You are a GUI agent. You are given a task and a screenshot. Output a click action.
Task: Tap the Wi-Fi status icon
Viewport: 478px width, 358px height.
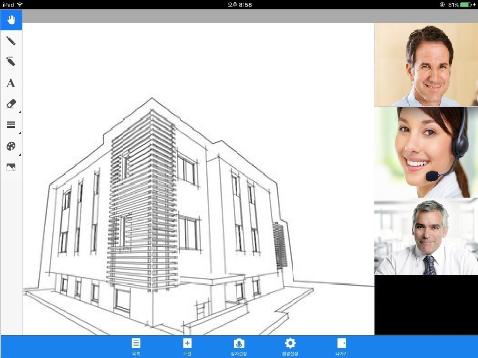point(20,5)
